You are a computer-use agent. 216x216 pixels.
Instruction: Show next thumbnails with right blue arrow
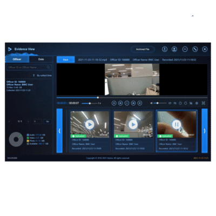tap(205, 131)
